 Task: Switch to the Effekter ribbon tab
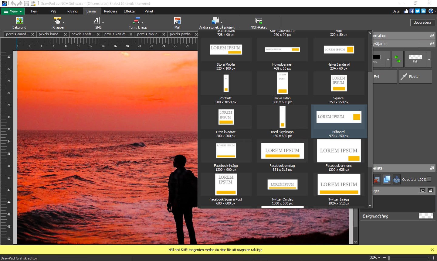(130, 11)
